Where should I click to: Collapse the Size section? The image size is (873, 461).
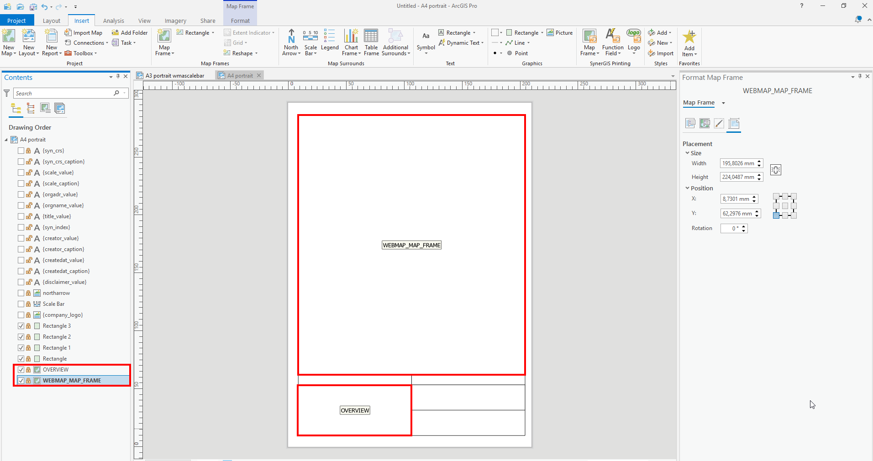pyautogui.click(x=688, y=153)
